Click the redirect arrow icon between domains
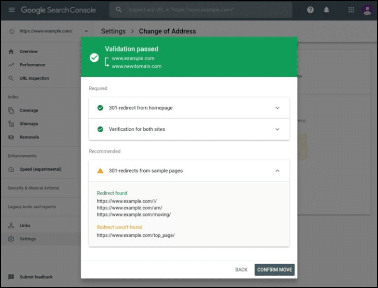 [107, 62]
